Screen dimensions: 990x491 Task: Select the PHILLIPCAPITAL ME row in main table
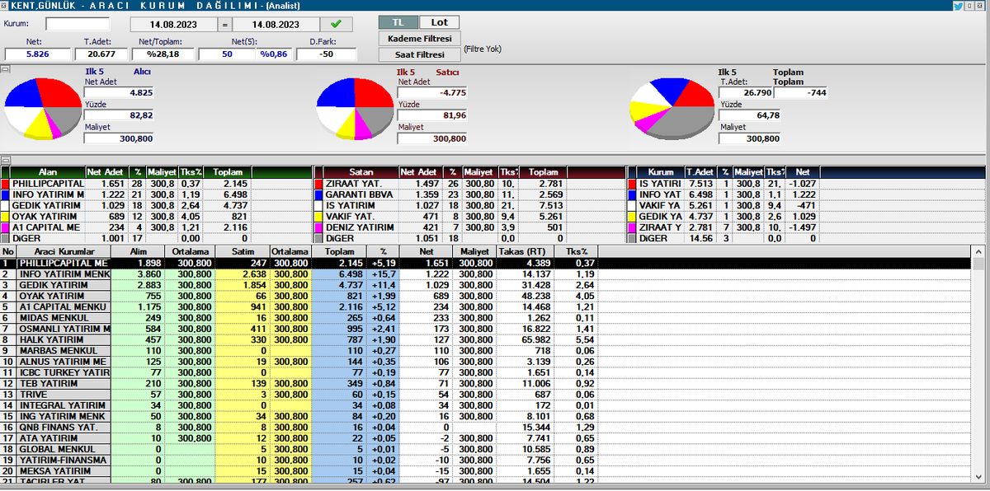pos(486,263)
